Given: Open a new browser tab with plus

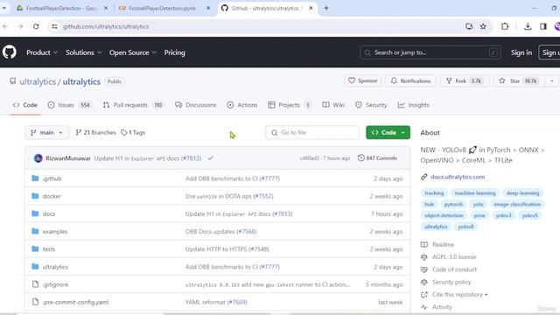Looking at the screenshot, I should (x=326, y=8).
